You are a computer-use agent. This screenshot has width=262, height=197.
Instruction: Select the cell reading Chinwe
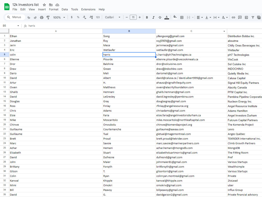click(x=56, y=125)
